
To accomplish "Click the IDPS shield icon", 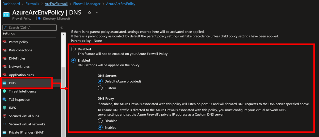I will [4, 108].
